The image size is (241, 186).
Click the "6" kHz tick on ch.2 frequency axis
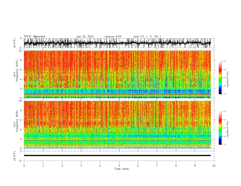[x=21, y=120]
